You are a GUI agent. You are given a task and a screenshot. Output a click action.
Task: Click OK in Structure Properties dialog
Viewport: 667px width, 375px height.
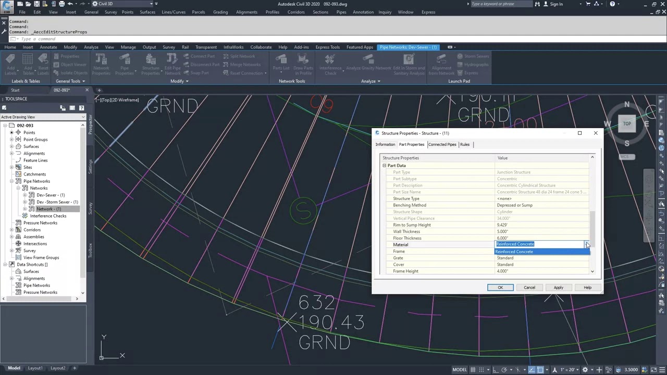[500, 287]
